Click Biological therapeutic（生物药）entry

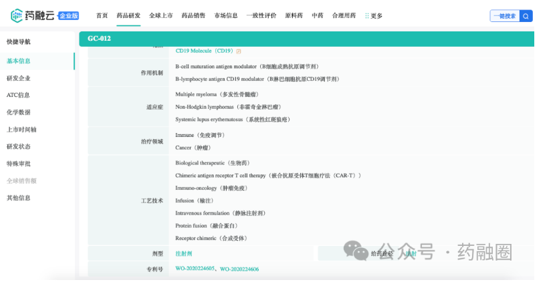[213, 163]
